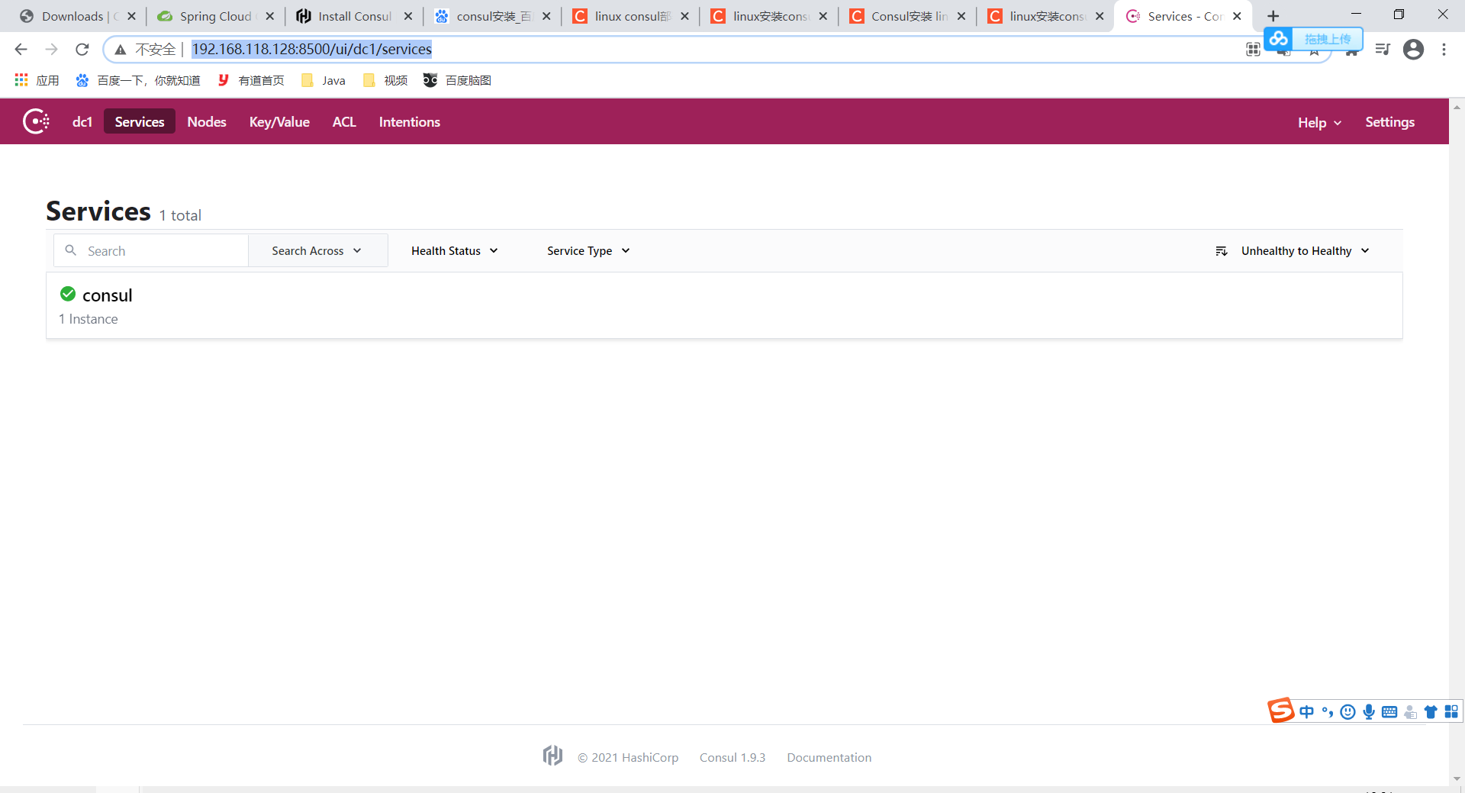
Task: Toggle Sogou Chinese/English mode icon
Action: (1306, 711)
